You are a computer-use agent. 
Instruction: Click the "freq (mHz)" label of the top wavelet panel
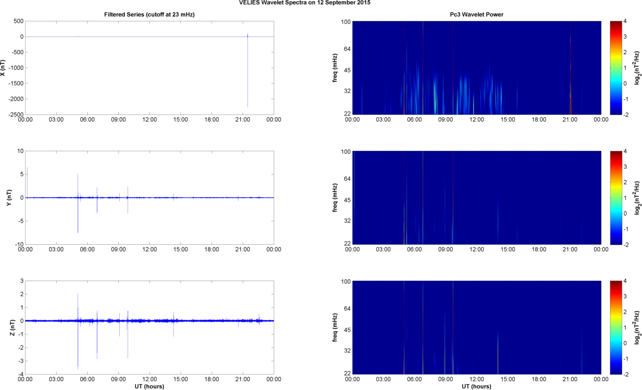point(335,68)
